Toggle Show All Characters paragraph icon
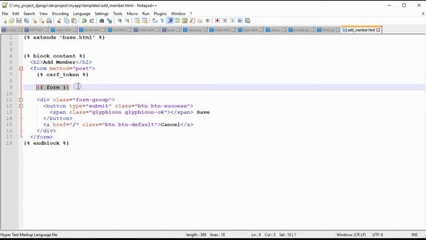Screen dimensions: 426x240 point(162,21)
